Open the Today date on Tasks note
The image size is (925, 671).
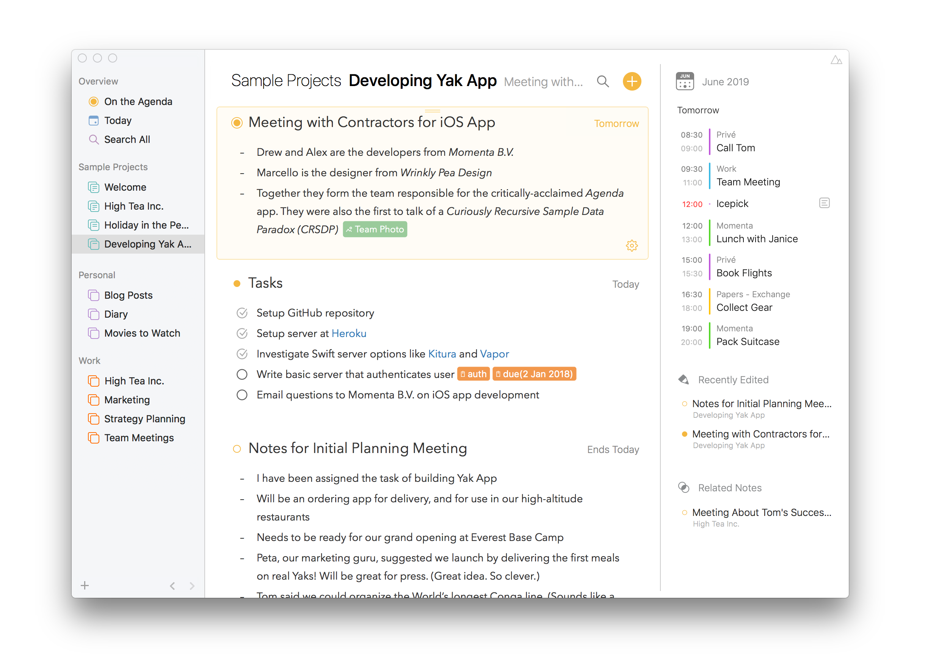coord(625,284)
